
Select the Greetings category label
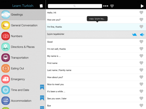click(17, 15)
